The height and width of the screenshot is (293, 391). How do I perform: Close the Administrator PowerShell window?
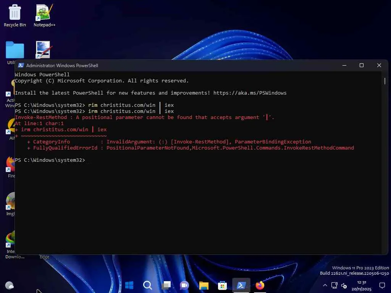[x=379, y=65]
